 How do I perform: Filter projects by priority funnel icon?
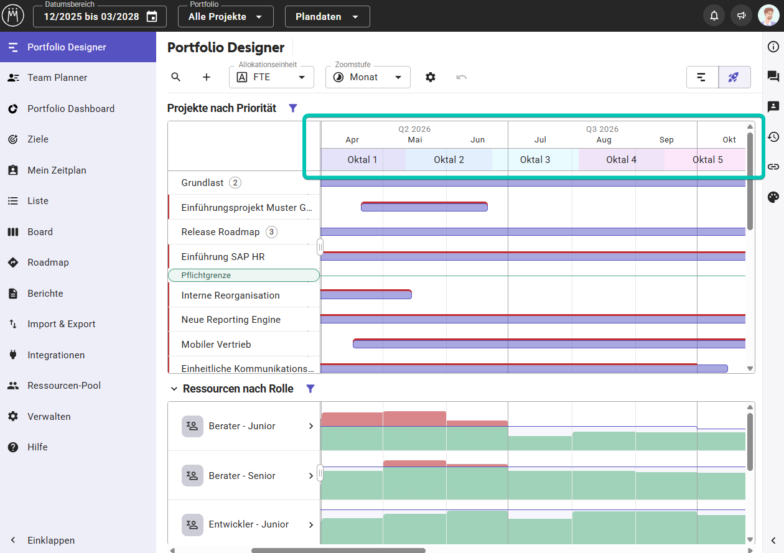293,108
